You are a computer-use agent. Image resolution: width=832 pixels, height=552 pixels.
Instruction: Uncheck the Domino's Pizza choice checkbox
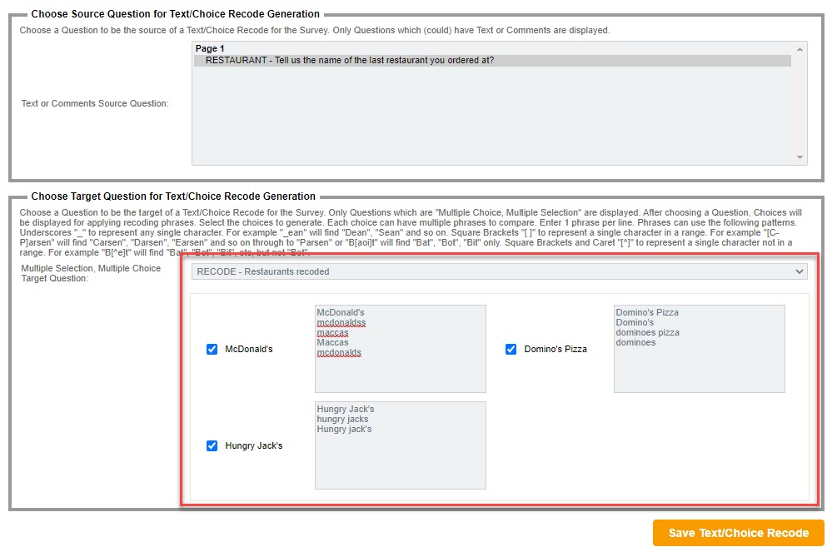click(511, 349)
